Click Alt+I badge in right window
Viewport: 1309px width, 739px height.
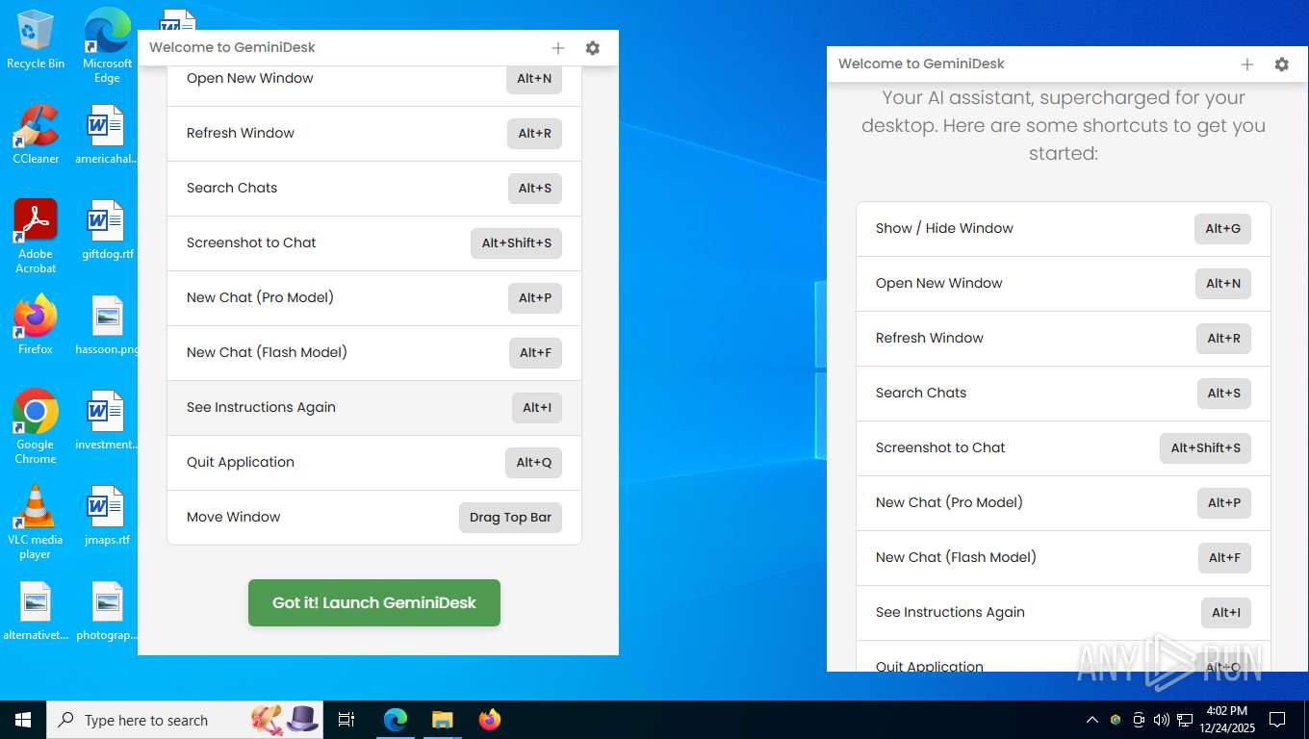[1226, 613]
